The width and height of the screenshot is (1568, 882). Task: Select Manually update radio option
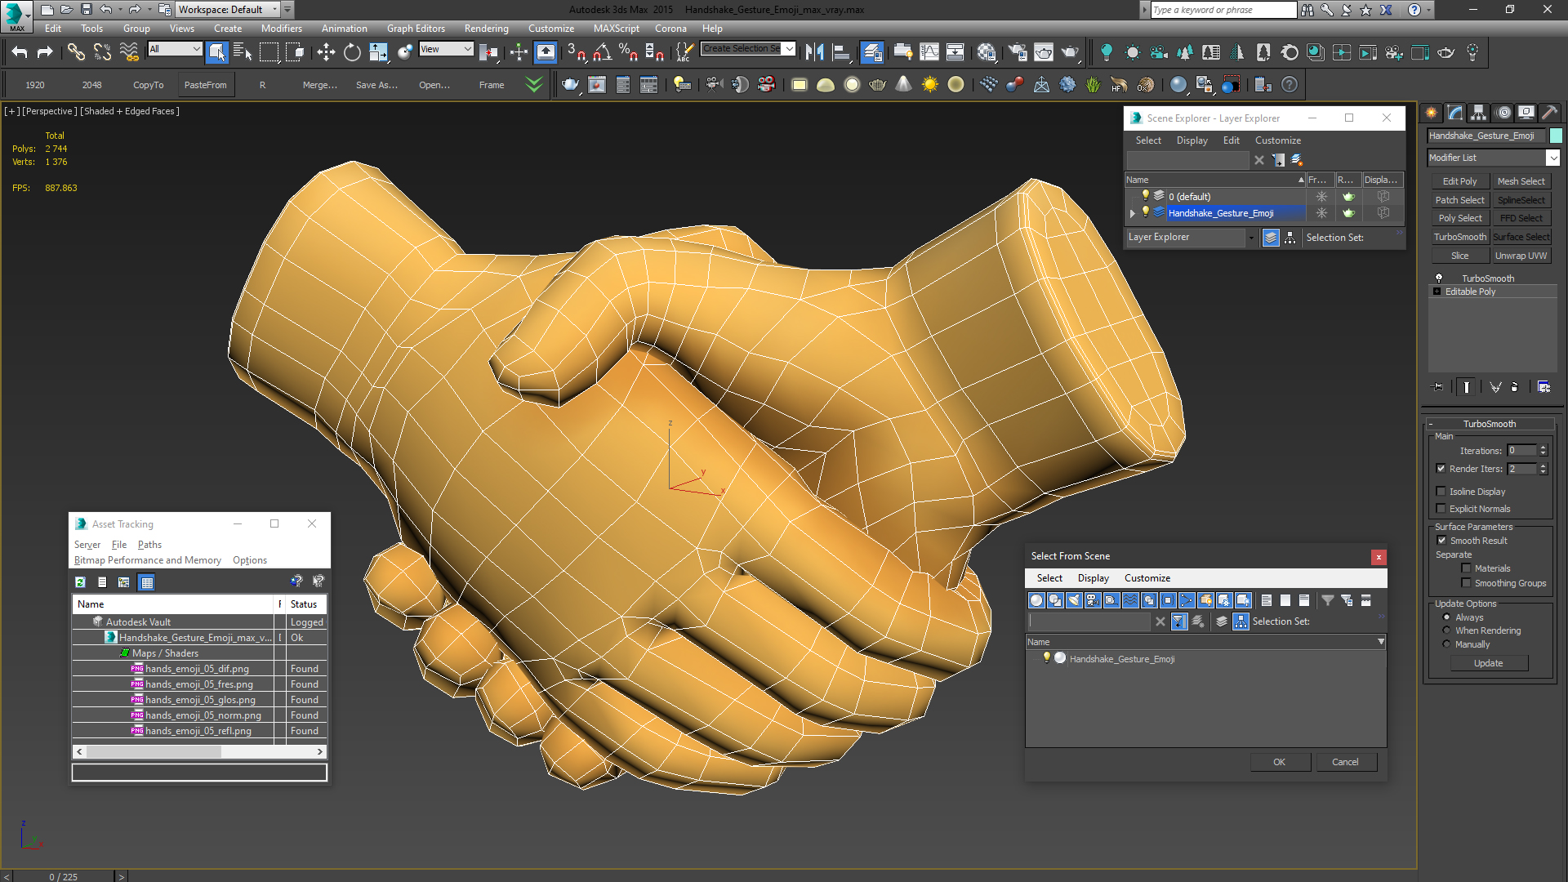[1447, 644]
